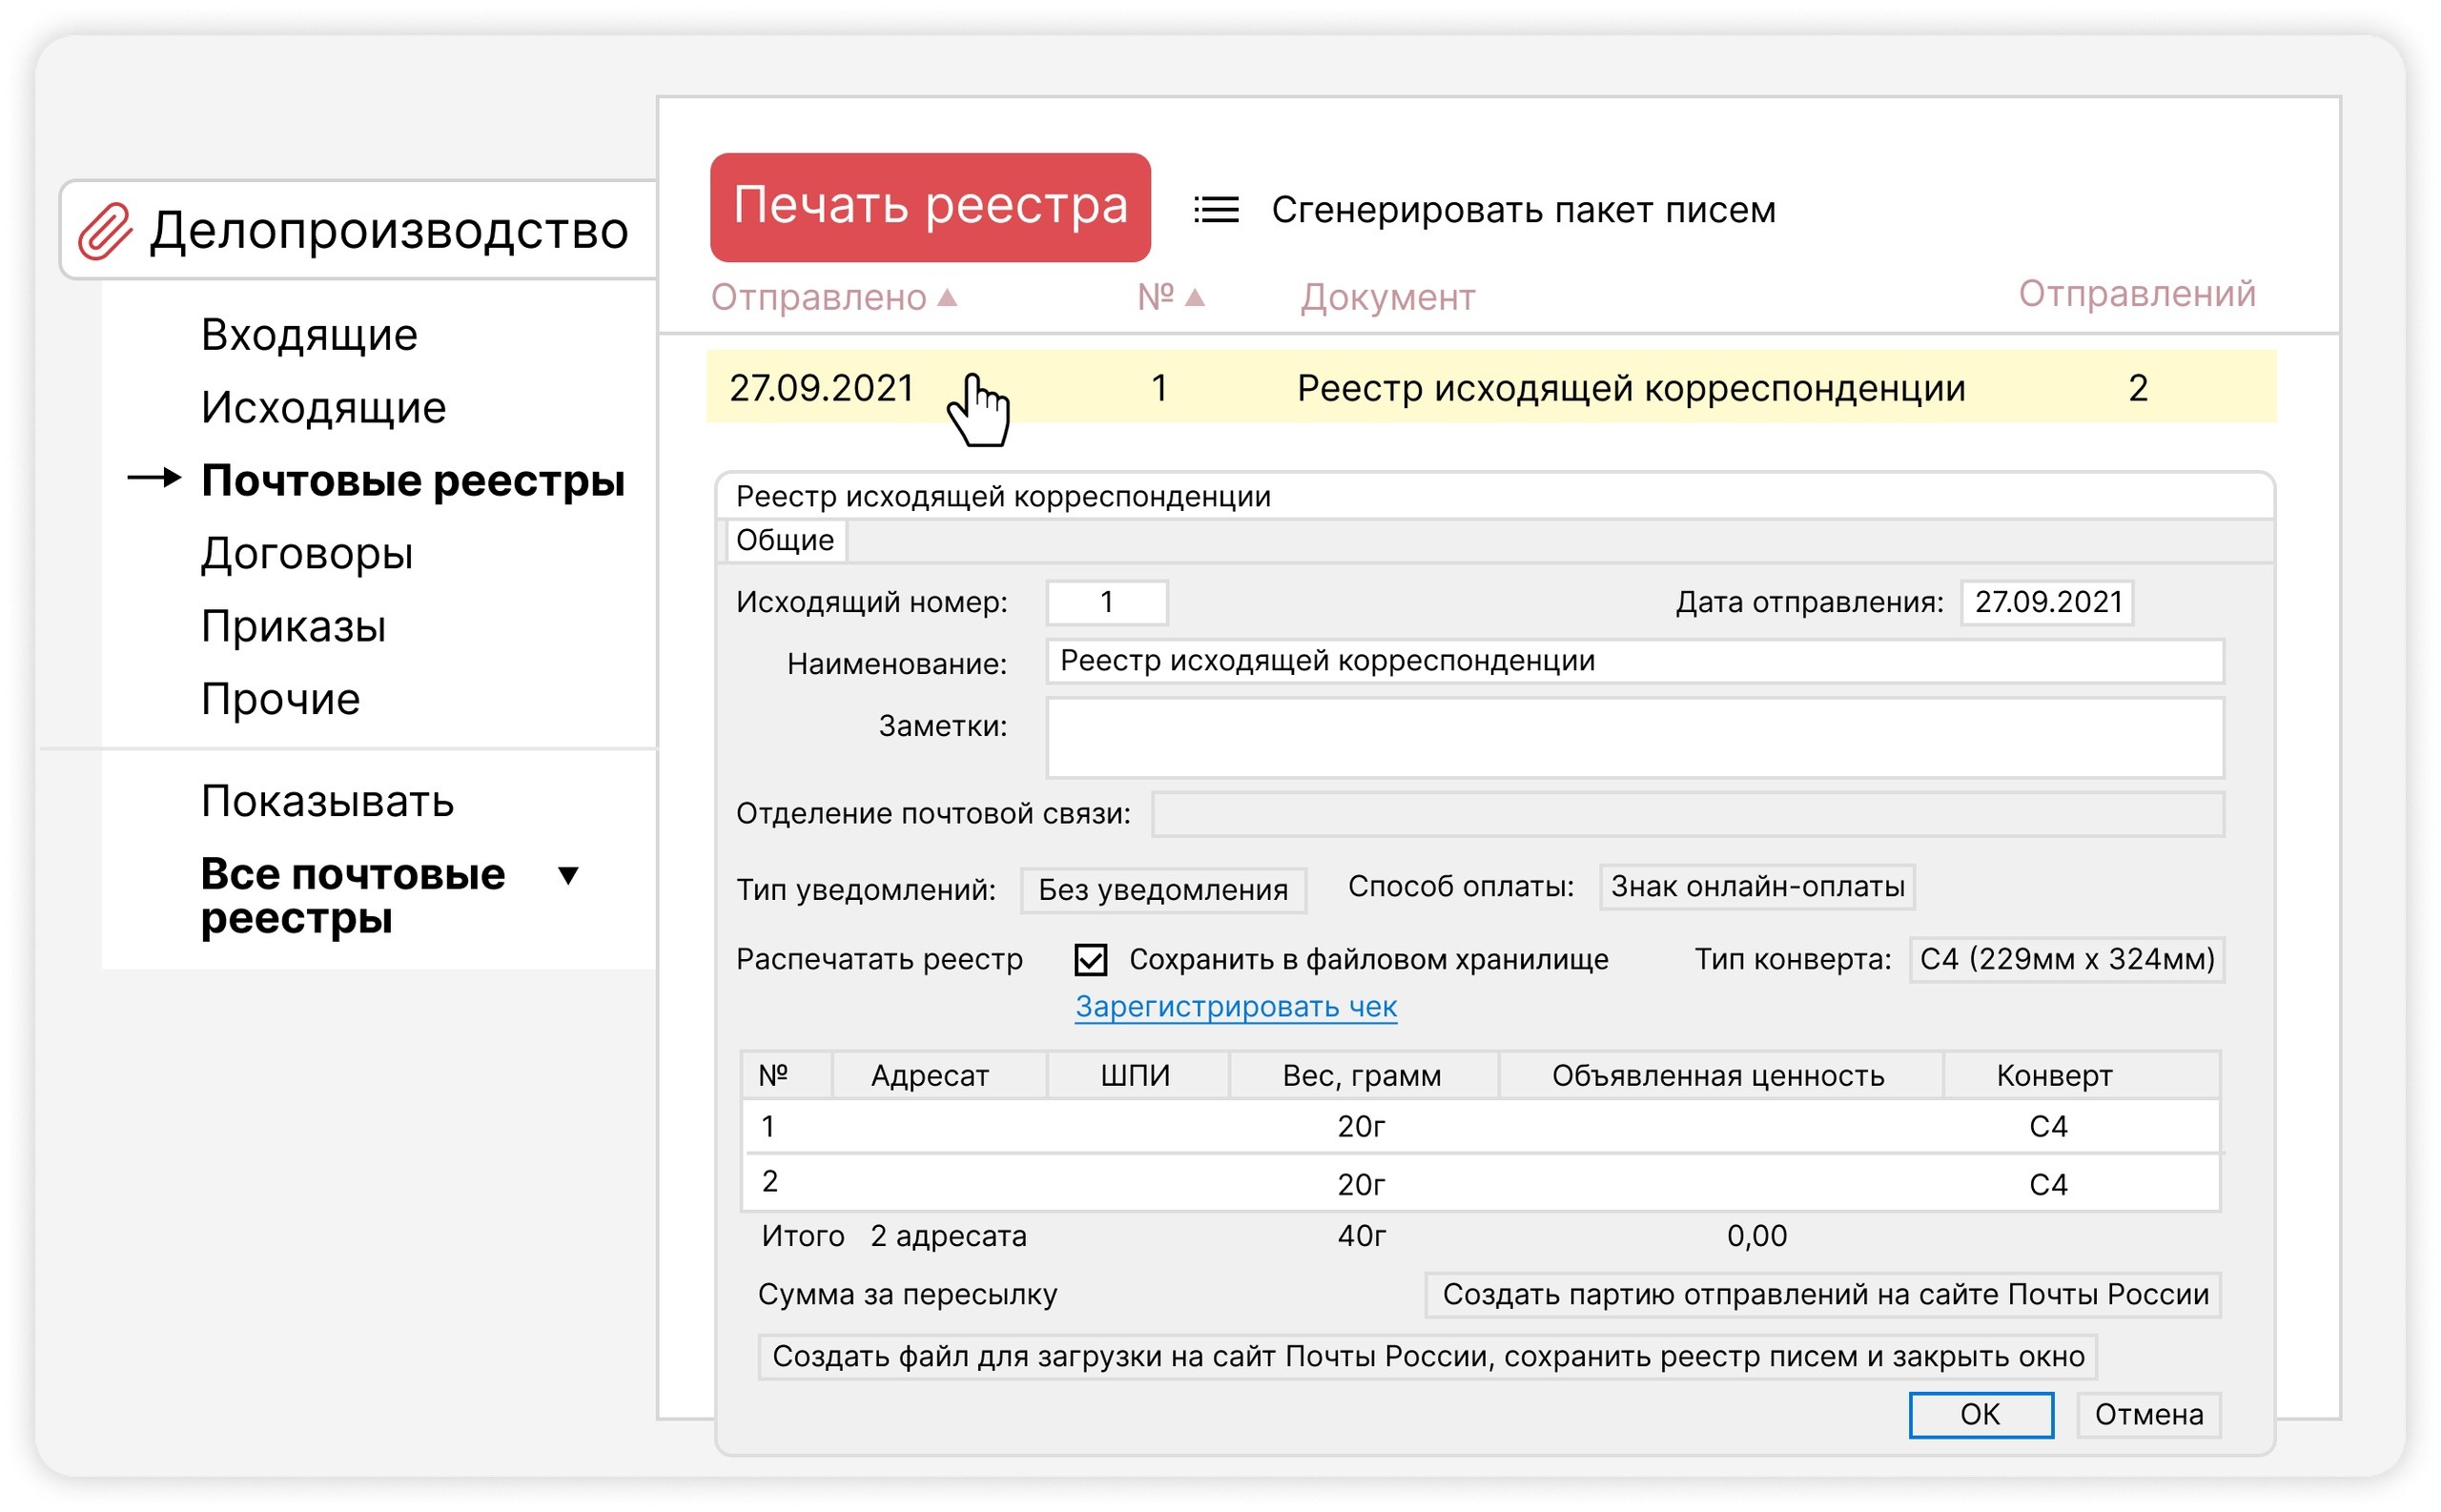Click the sort arrow next to №
This screenshot has height=1512, width=2441.
[1194, 297]
